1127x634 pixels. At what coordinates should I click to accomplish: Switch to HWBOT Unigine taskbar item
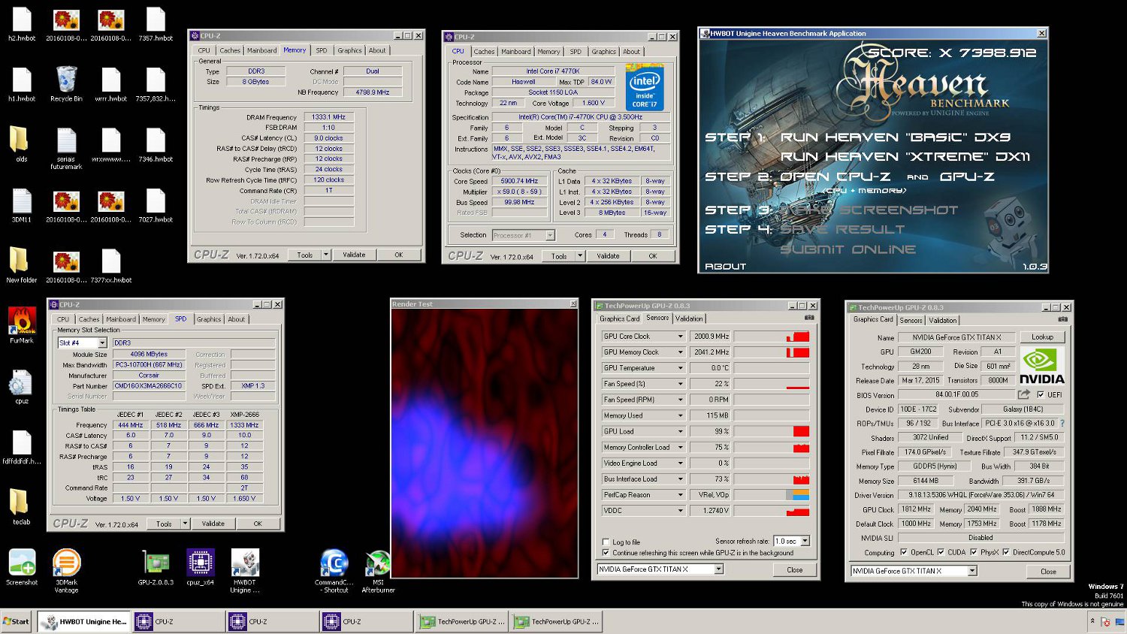coord(84,621)
